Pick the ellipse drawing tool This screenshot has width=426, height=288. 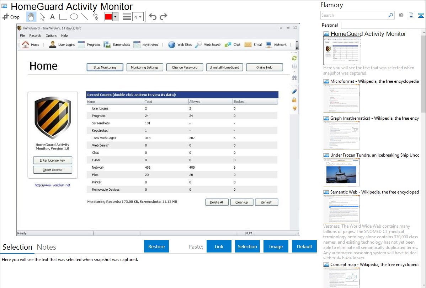tap(74, 17)
